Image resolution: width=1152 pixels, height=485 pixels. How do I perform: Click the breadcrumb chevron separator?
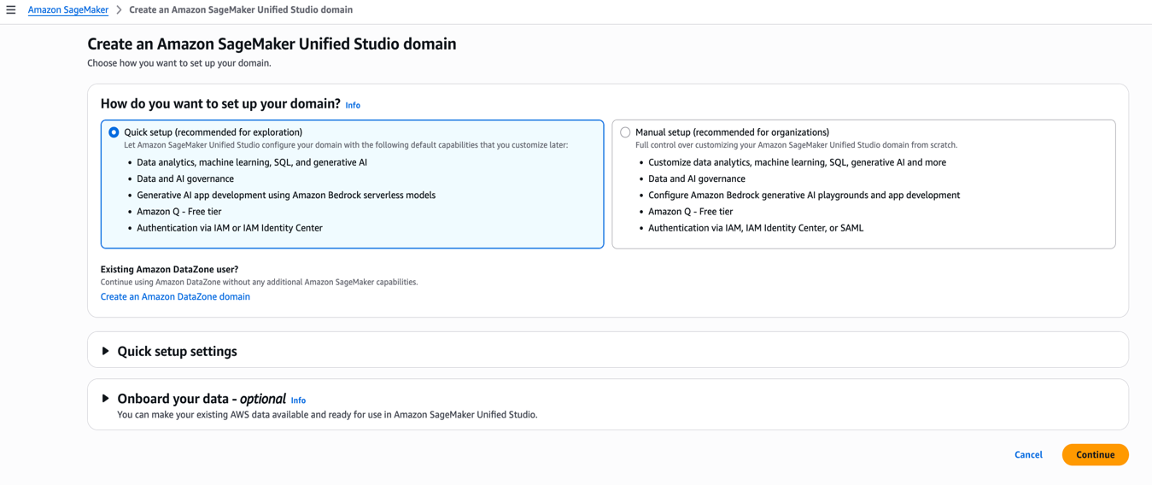click(x=119, y=10)
